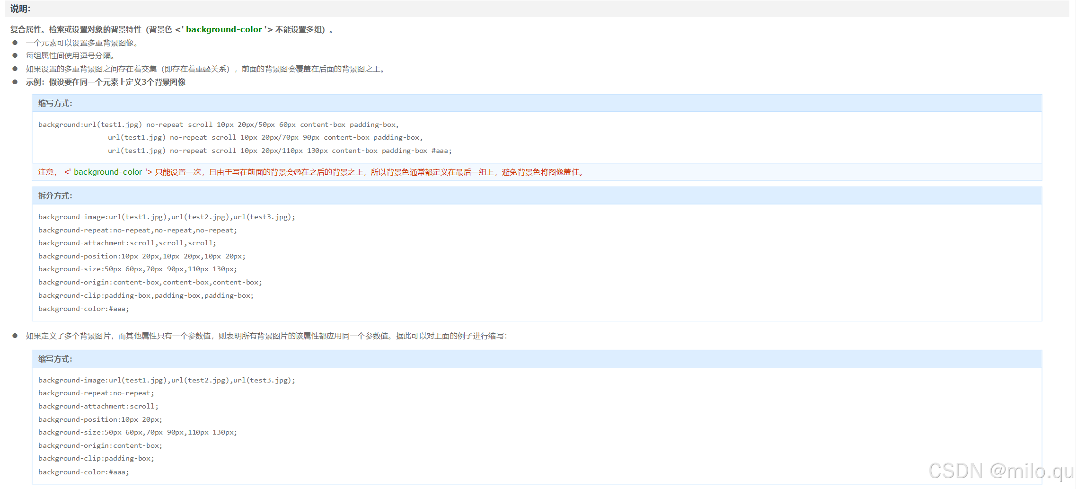
Task: Click the '拆分方式:' header bar
Action: click(537, 196)
